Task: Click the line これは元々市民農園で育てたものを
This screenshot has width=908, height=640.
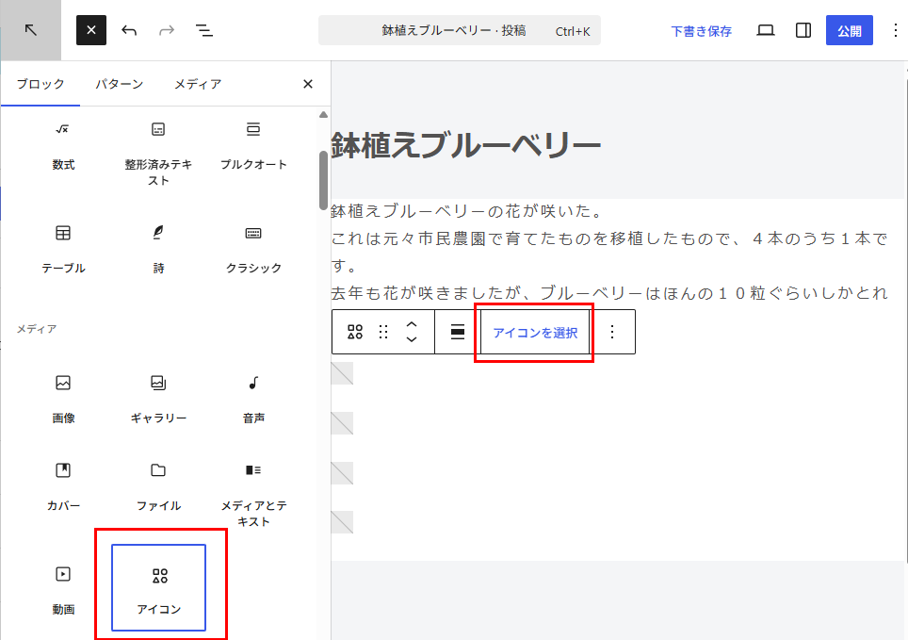Action: [609, 238]
